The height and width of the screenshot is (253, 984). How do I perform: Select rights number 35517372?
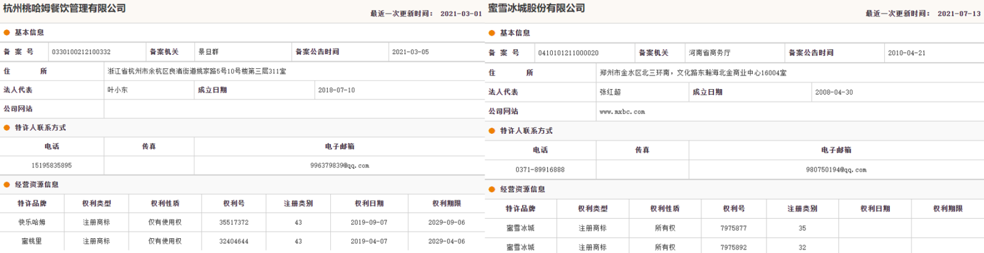click(x=234, y=222)
